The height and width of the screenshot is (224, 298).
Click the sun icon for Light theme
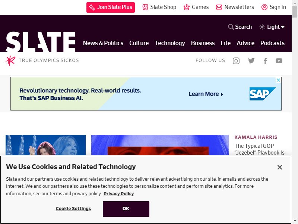click(262, 27)
